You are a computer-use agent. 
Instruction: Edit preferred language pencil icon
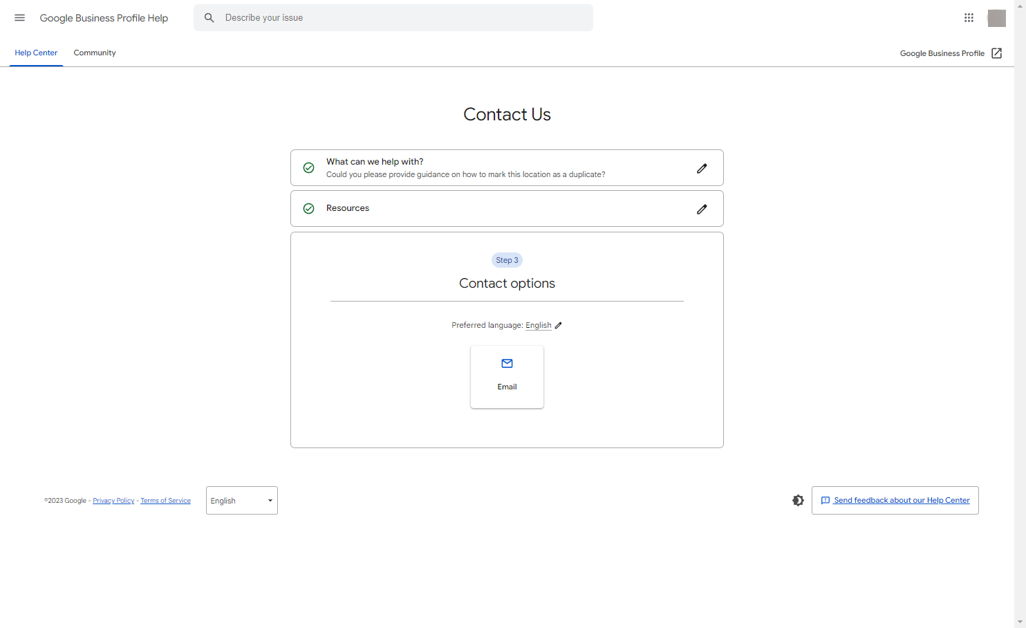[558, 326]
